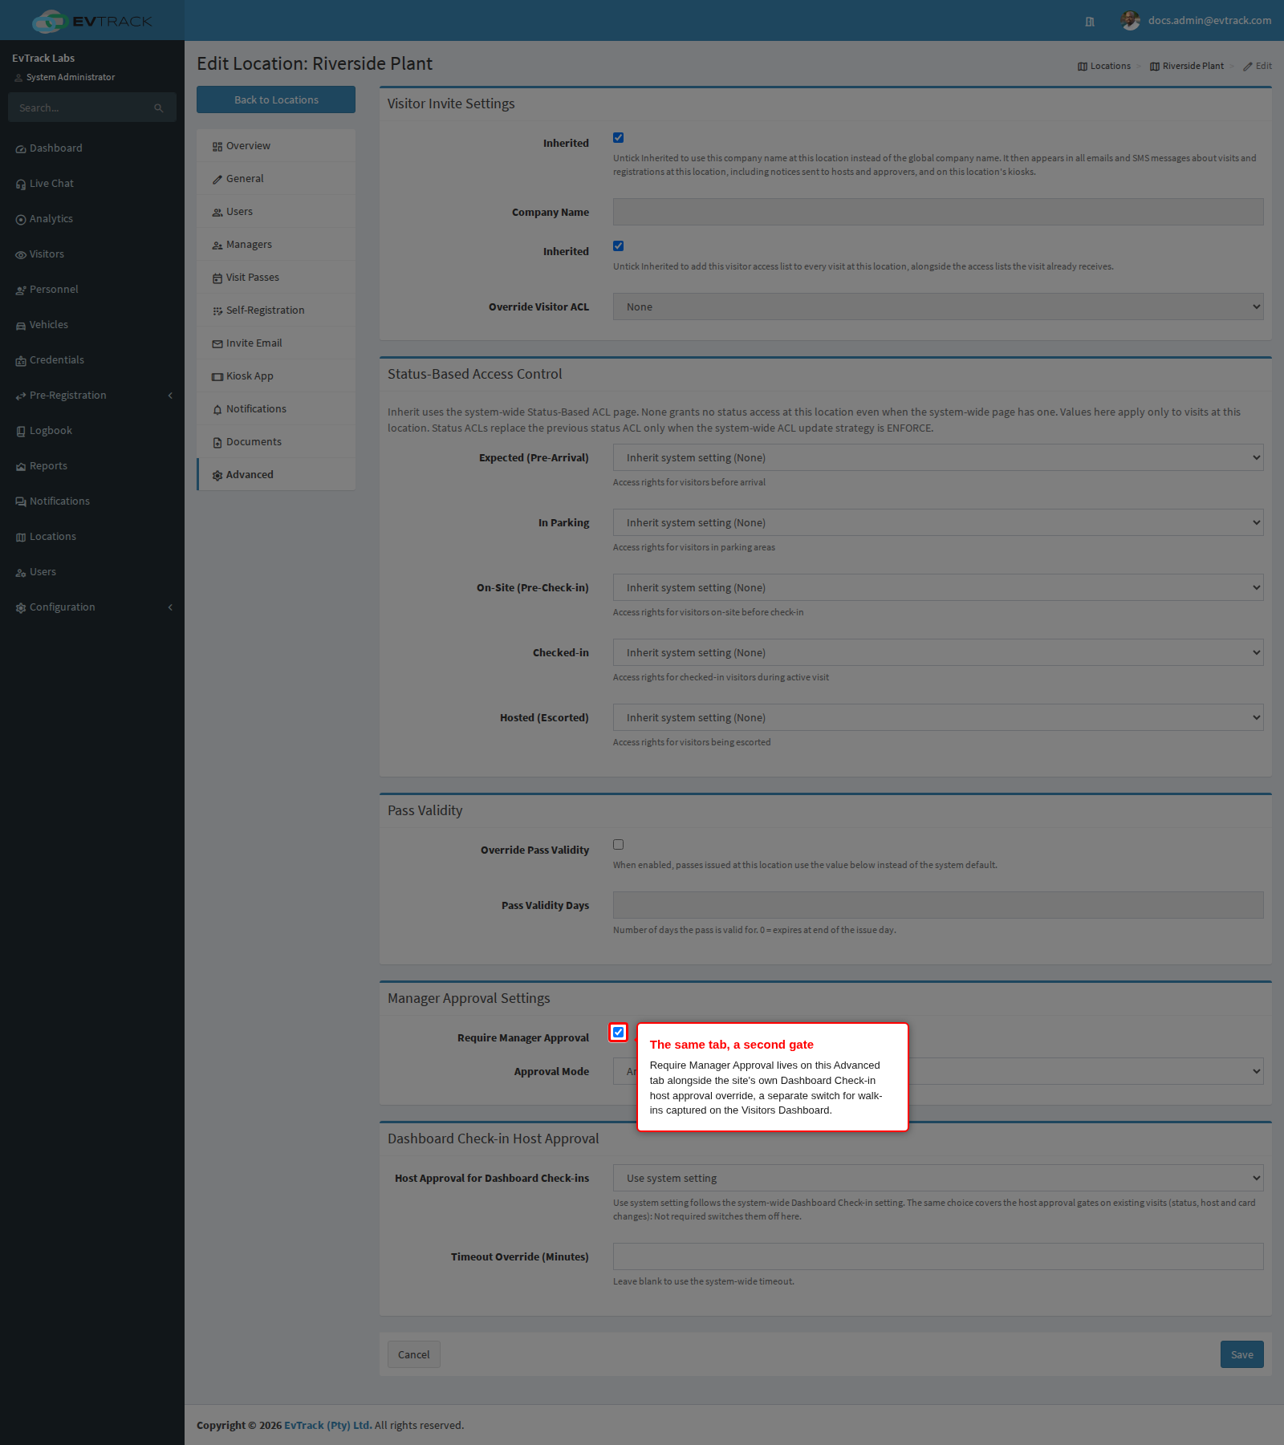Viewport: 1284px width, 1445px height.
Task: Open Hosted (Escorted) dropdown
Action: pyautogui.click(x=938, y=717)
